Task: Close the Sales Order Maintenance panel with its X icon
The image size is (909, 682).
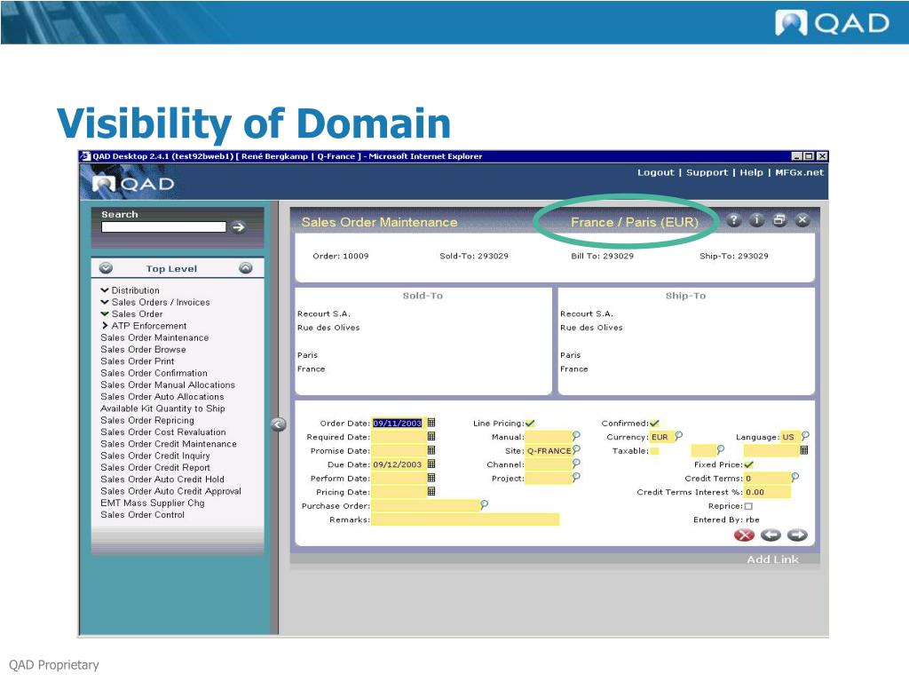Action: click(x=802, y=220)
